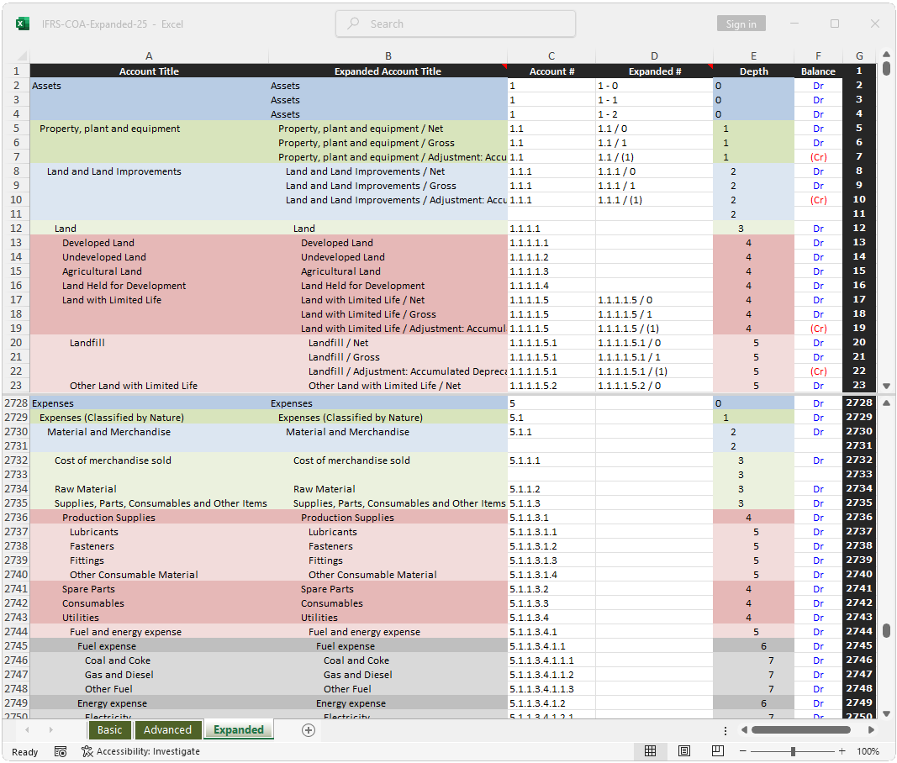897x763 pixels.
Task: Click the lower pane's scroll up arrow
Action: point(886,403)
